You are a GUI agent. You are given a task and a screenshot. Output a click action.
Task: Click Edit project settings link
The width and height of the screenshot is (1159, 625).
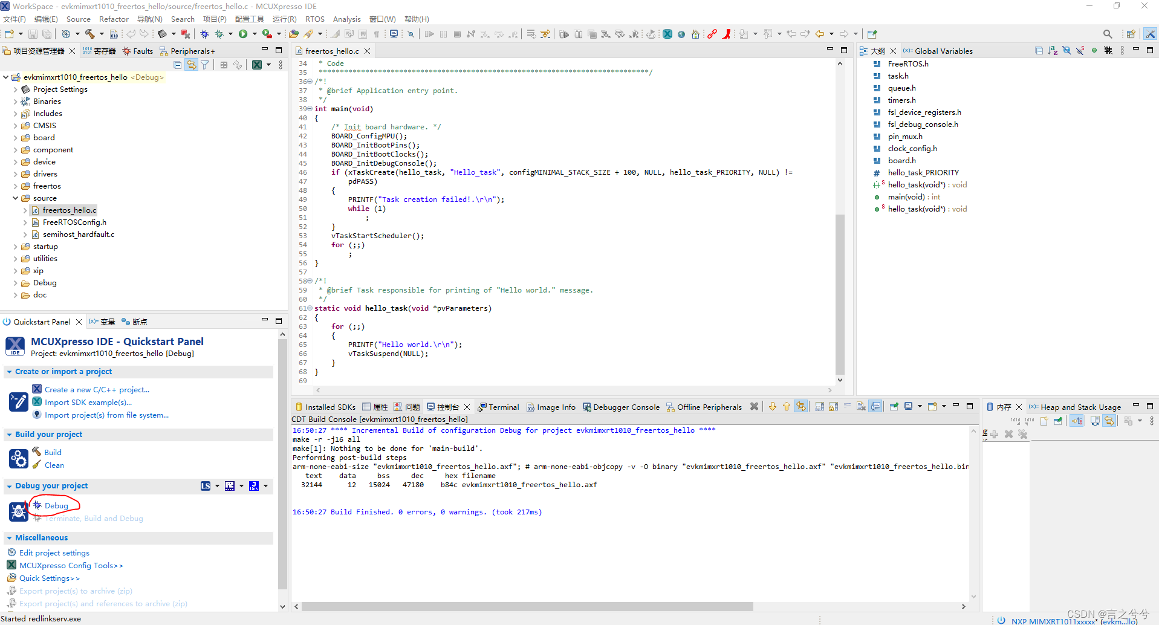54,552
